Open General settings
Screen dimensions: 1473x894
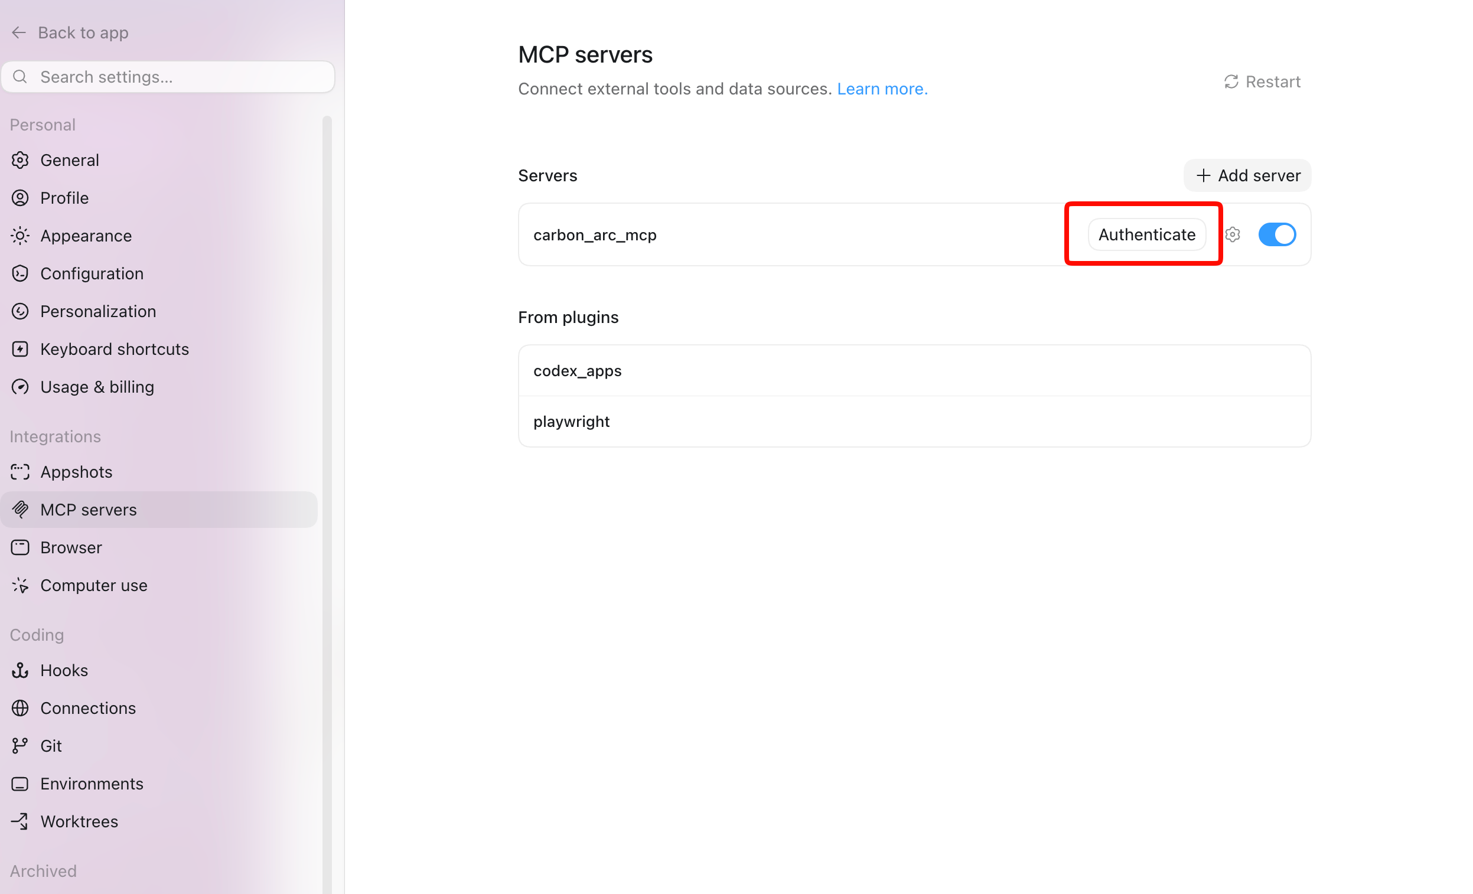click(158, 160)
